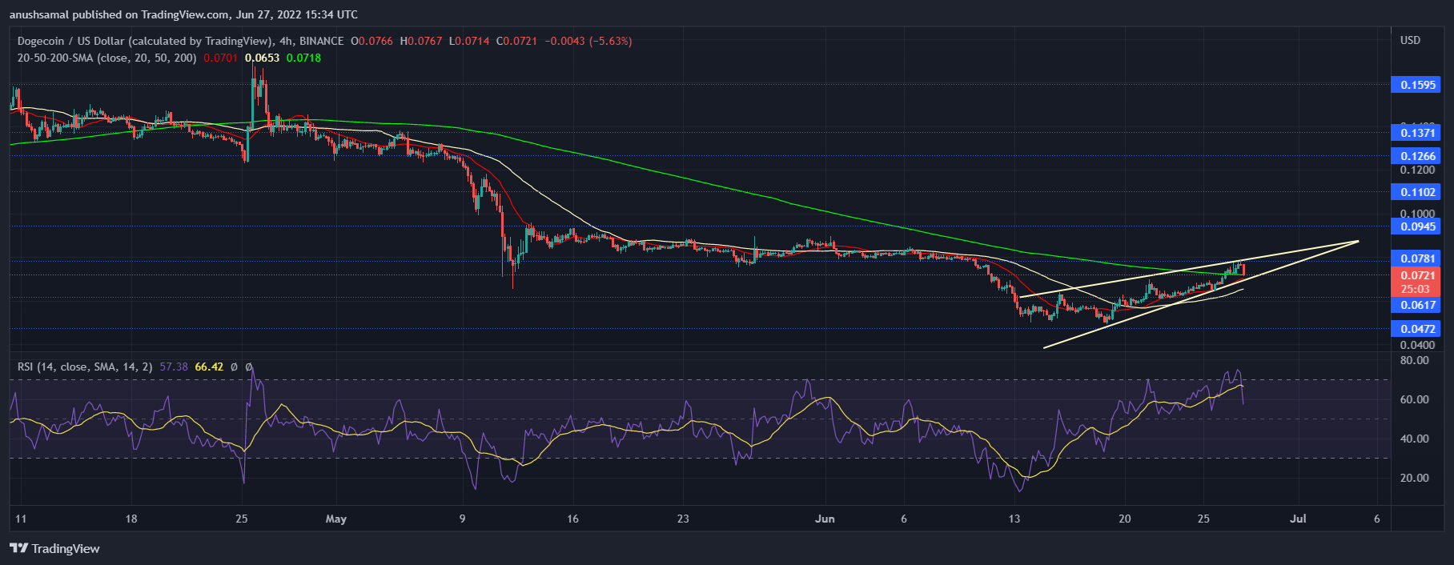Select the 0.0945 price level tag

(x=1417, y=226)
